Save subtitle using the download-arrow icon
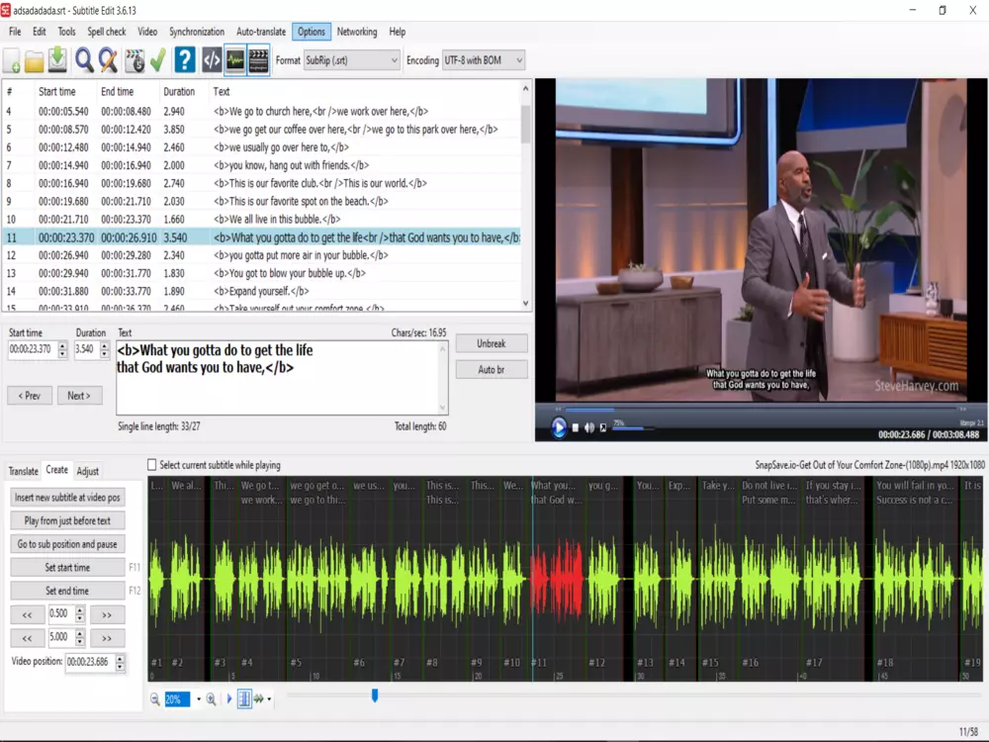Screen dimensions: 989x742 tap(58, 60)
